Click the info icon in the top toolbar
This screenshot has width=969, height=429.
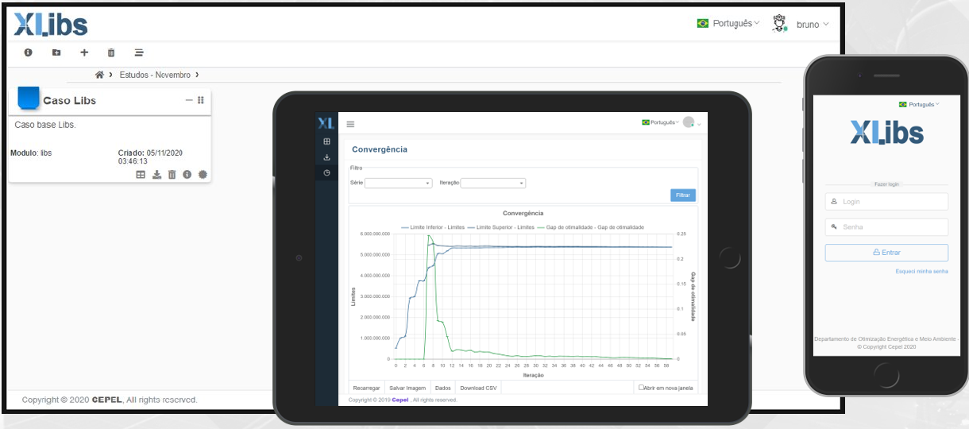point(29,52)
